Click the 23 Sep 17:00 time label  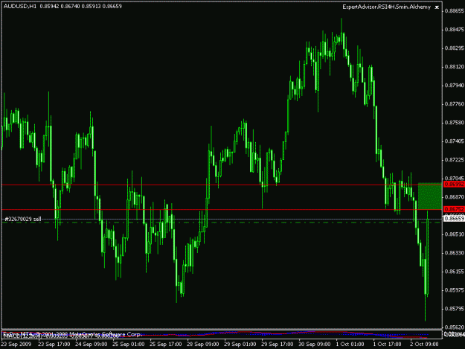tap(54, 345)
